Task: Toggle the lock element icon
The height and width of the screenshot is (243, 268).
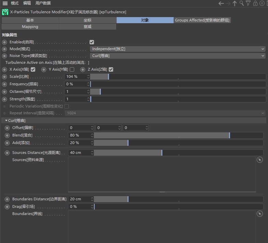Action: (255, 3)
